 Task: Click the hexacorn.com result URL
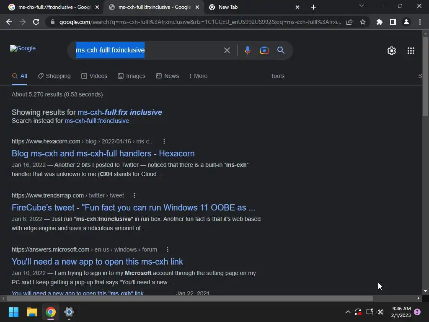[x=83, y=141]
